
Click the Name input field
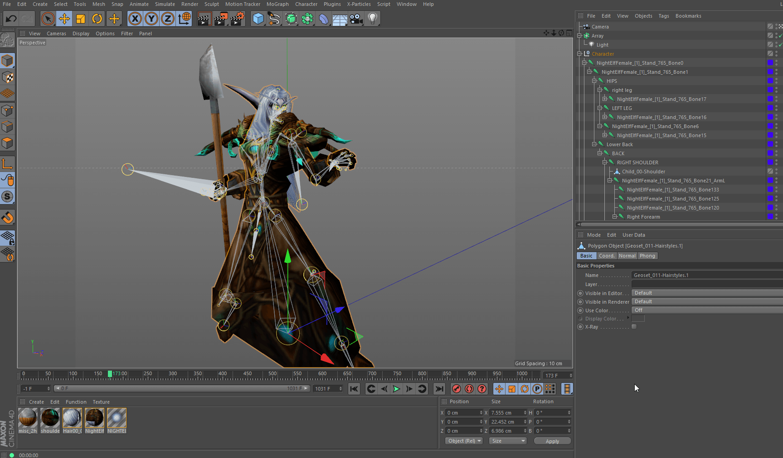pyautogui.click(x=707, y=275)
